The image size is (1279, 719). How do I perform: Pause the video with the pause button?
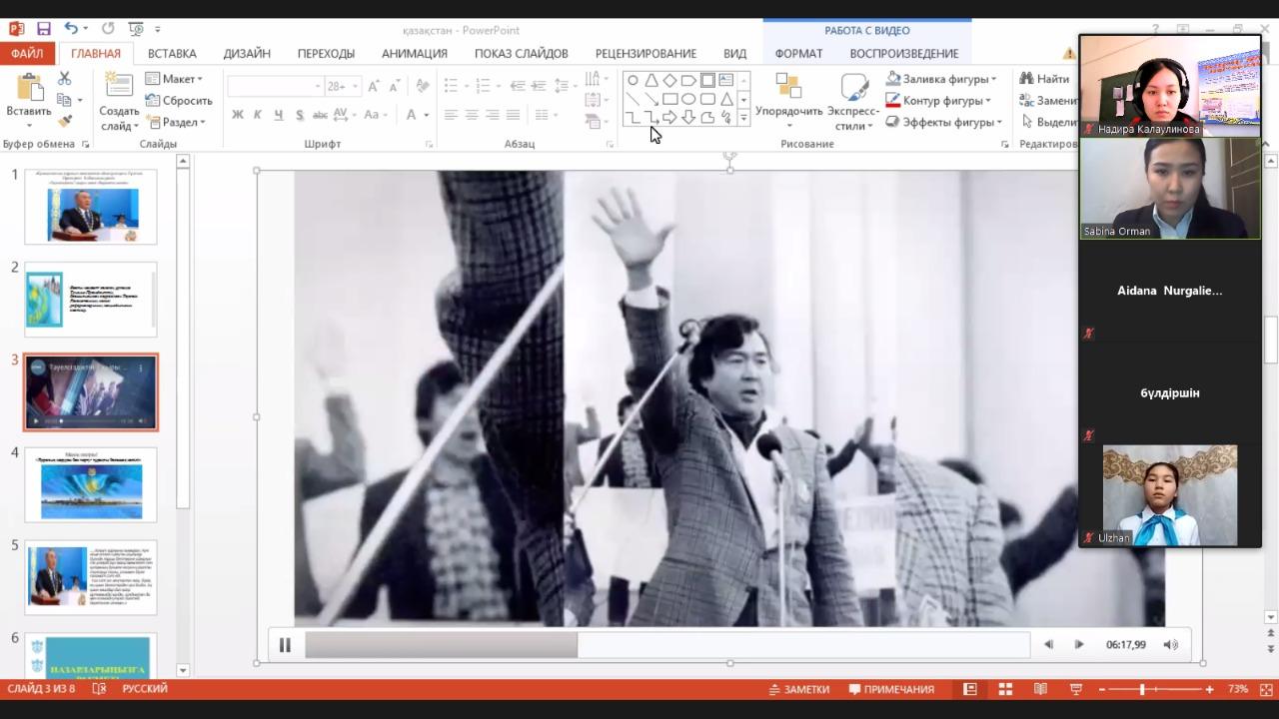point(285,645)
